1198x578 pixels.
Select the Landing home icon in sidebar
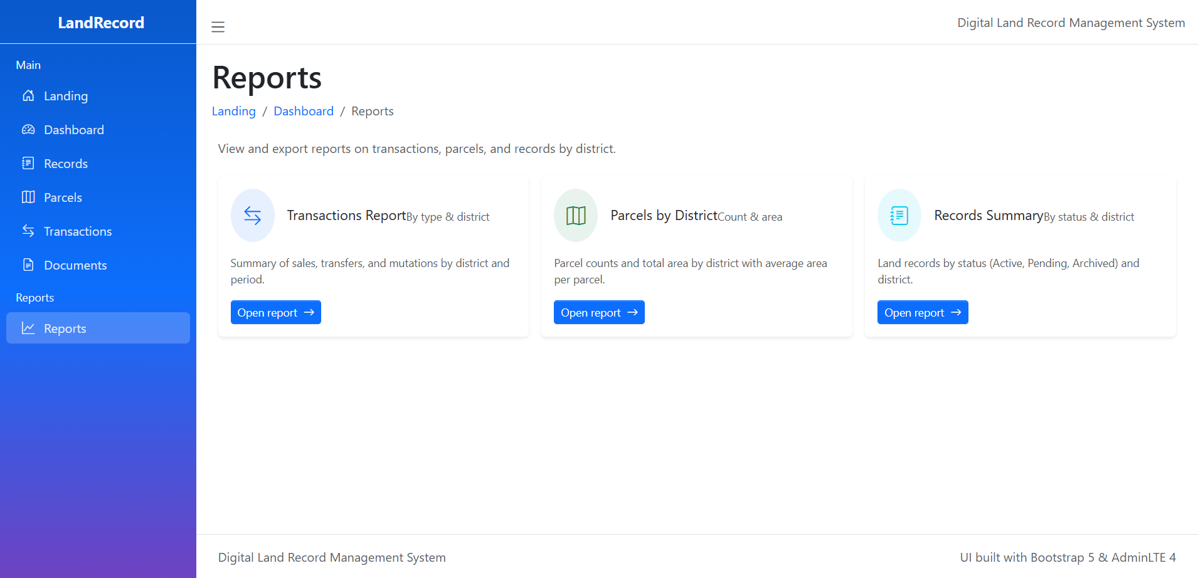tap(29, 95)
